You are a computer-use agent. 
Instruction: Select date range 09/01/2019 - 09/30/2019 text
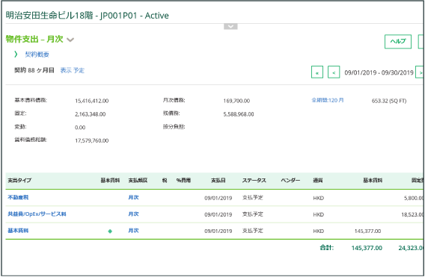pyautogui.click(x=379, y=72)
